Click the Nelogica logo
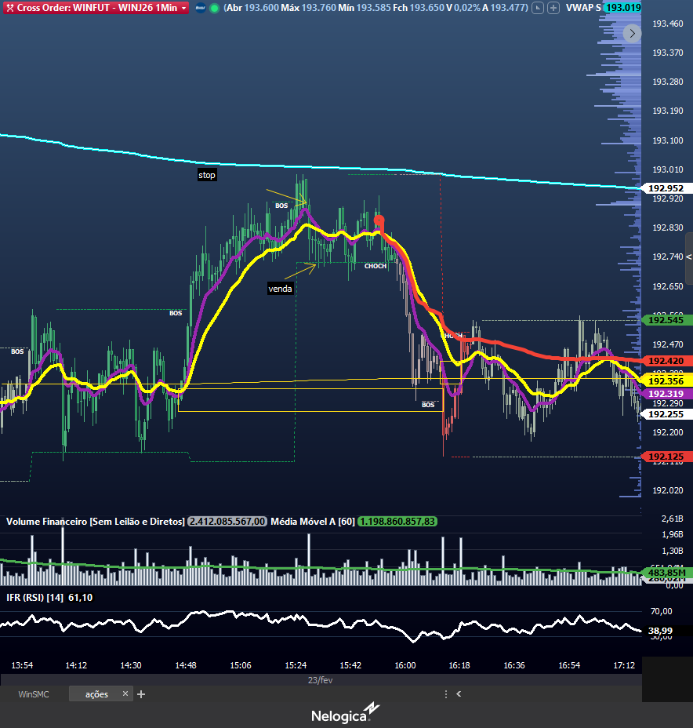This screenshot has width=693, height=728. 346,714
